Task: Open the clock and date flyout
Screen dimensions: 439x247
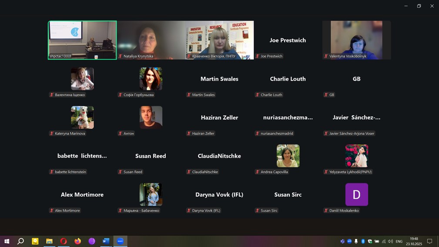Action: point(414,241)
